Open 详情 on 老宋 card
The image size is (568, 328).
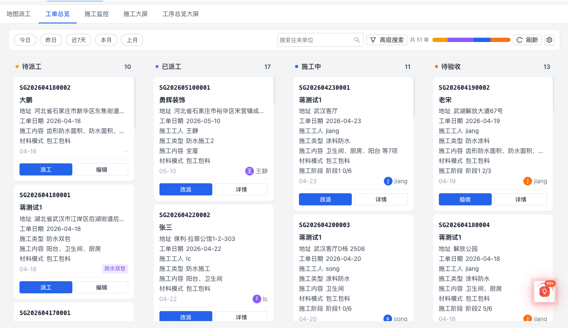coord(521,199)
